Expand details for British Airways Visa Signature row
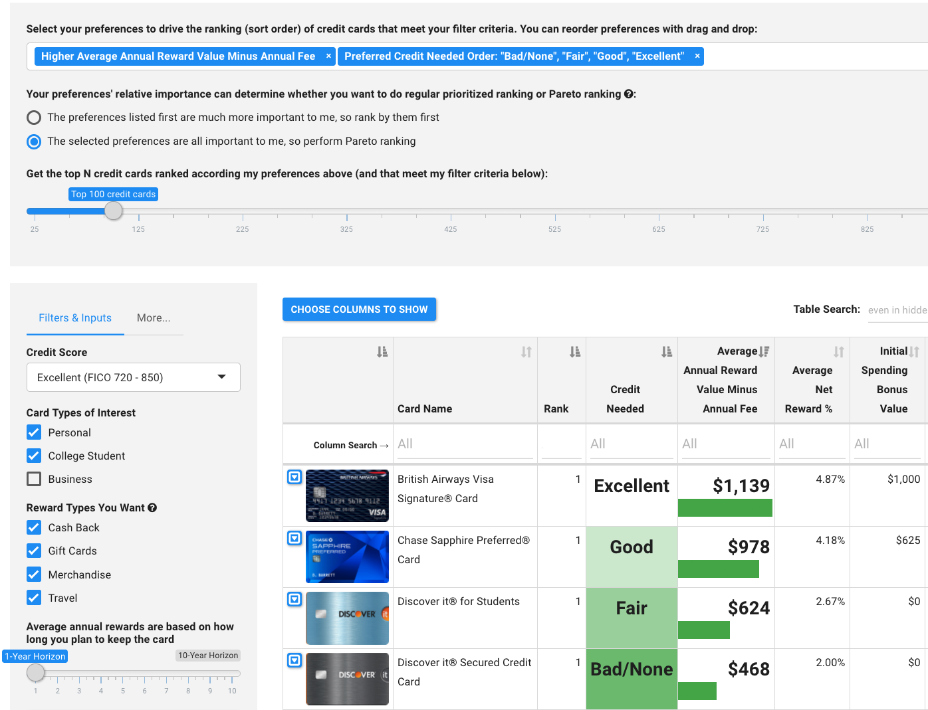 click(x=294, y=477)
